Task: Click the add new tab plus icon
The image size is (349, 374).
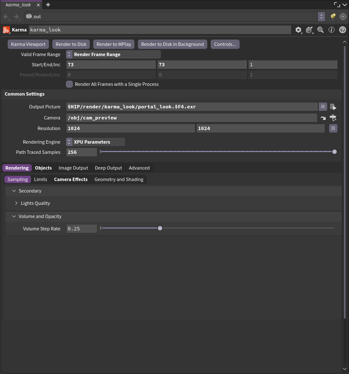Action: 48,5
